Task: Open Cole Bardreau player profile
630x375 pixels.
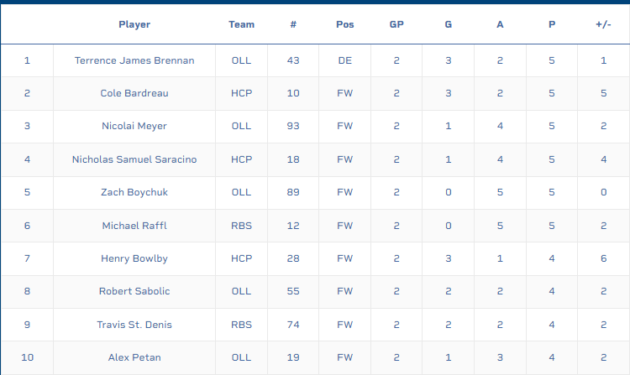Action: pos(134,93)
